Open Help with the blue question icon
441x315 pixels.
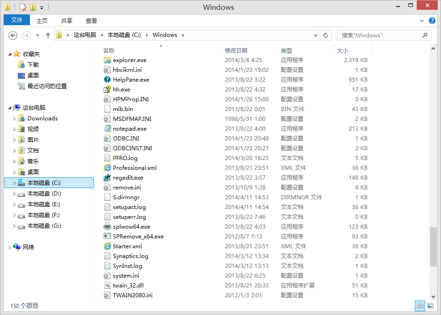432,21
